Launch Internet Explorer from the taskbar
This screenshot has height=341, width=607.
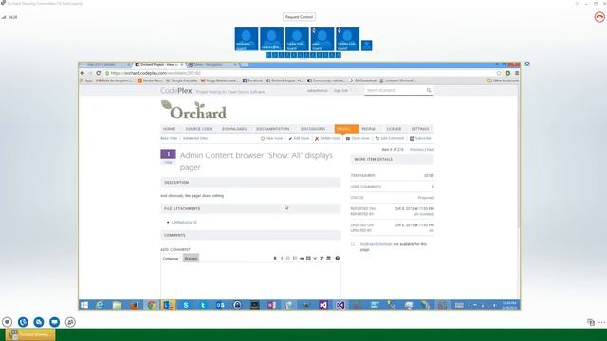[x=100, y=305]
